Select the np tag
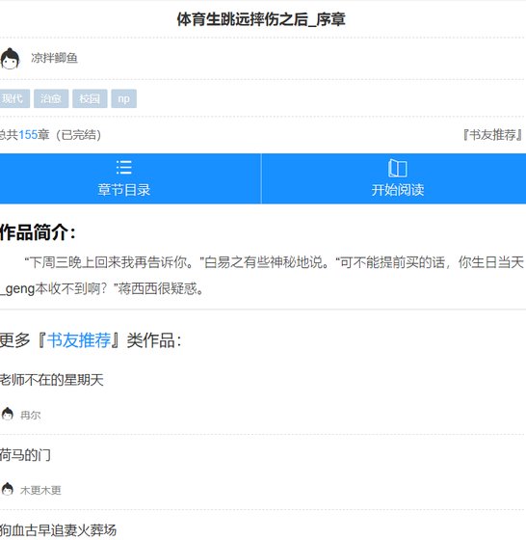 (x=124, y=98)
